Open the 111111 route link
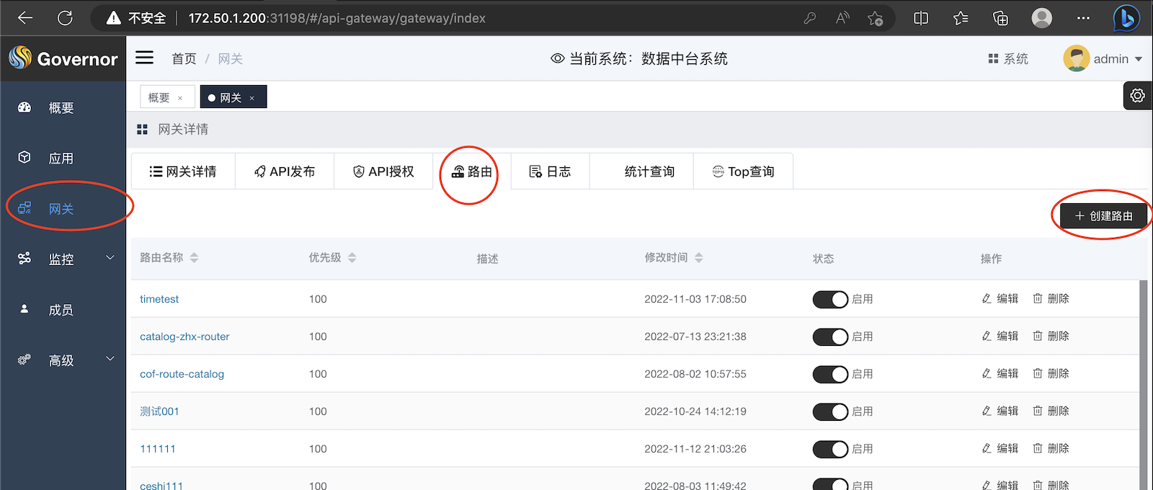Screen dimensions: 1153x490 [x=158, y=449]
